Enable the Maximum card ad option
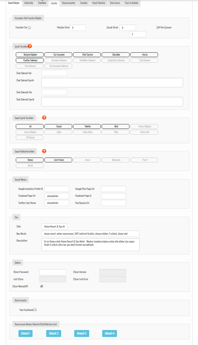 coord(115,160)
